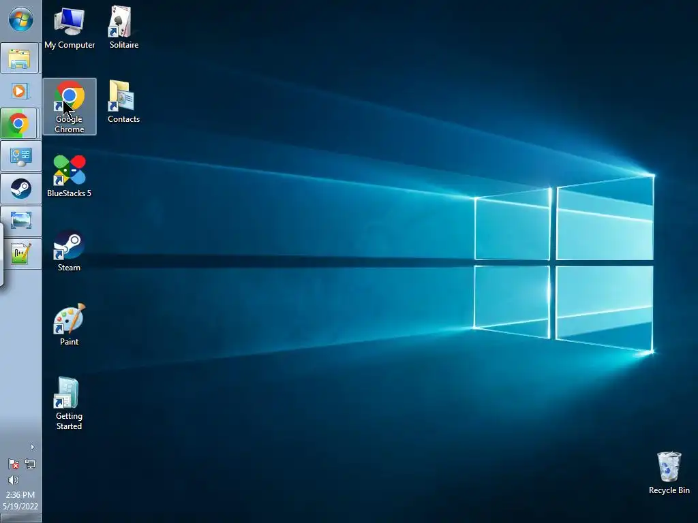This screenshot has height=523, width=698.
Task: Click the Show Desktop strip below clock
Action: 20,518
